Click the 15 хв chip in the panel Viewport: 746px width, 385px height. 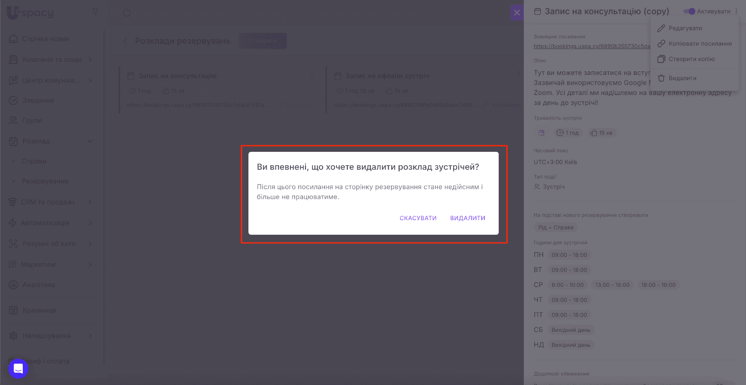[601, 133]
